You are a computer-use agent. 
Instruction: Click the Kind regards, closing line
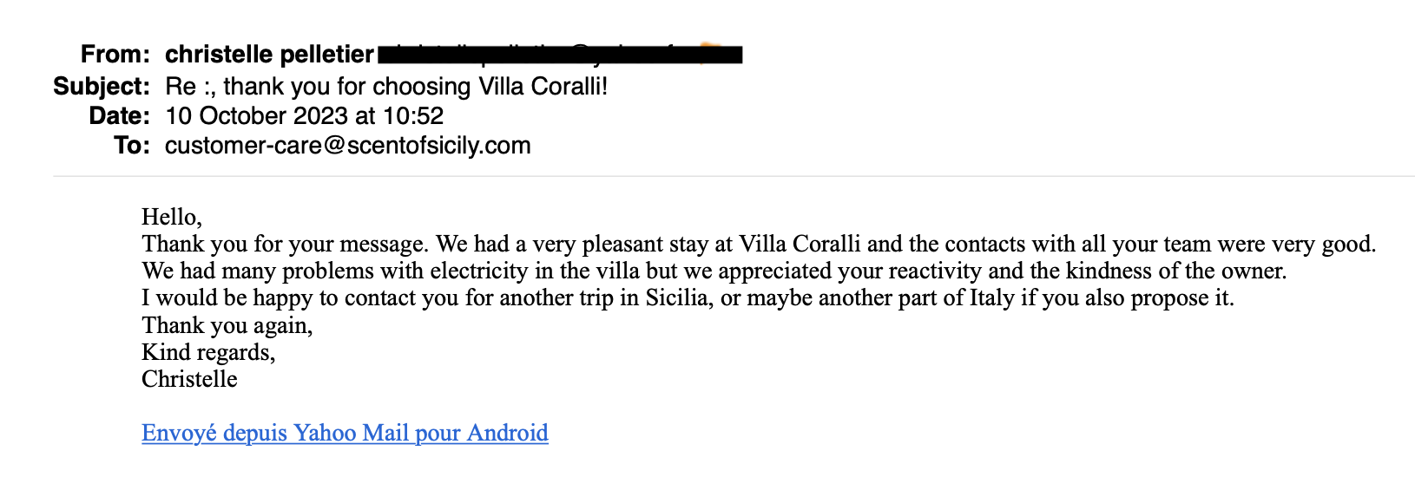click(208, 352)
